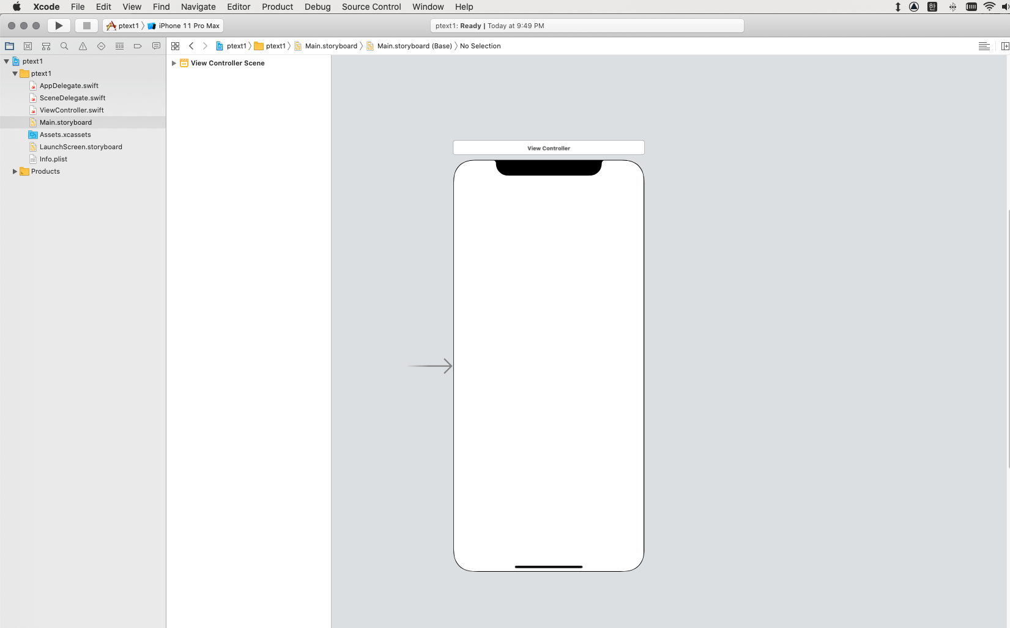Open the Breakpoint navigator
This screenshot has width=1010, height=628.
(x=138, y=46)
